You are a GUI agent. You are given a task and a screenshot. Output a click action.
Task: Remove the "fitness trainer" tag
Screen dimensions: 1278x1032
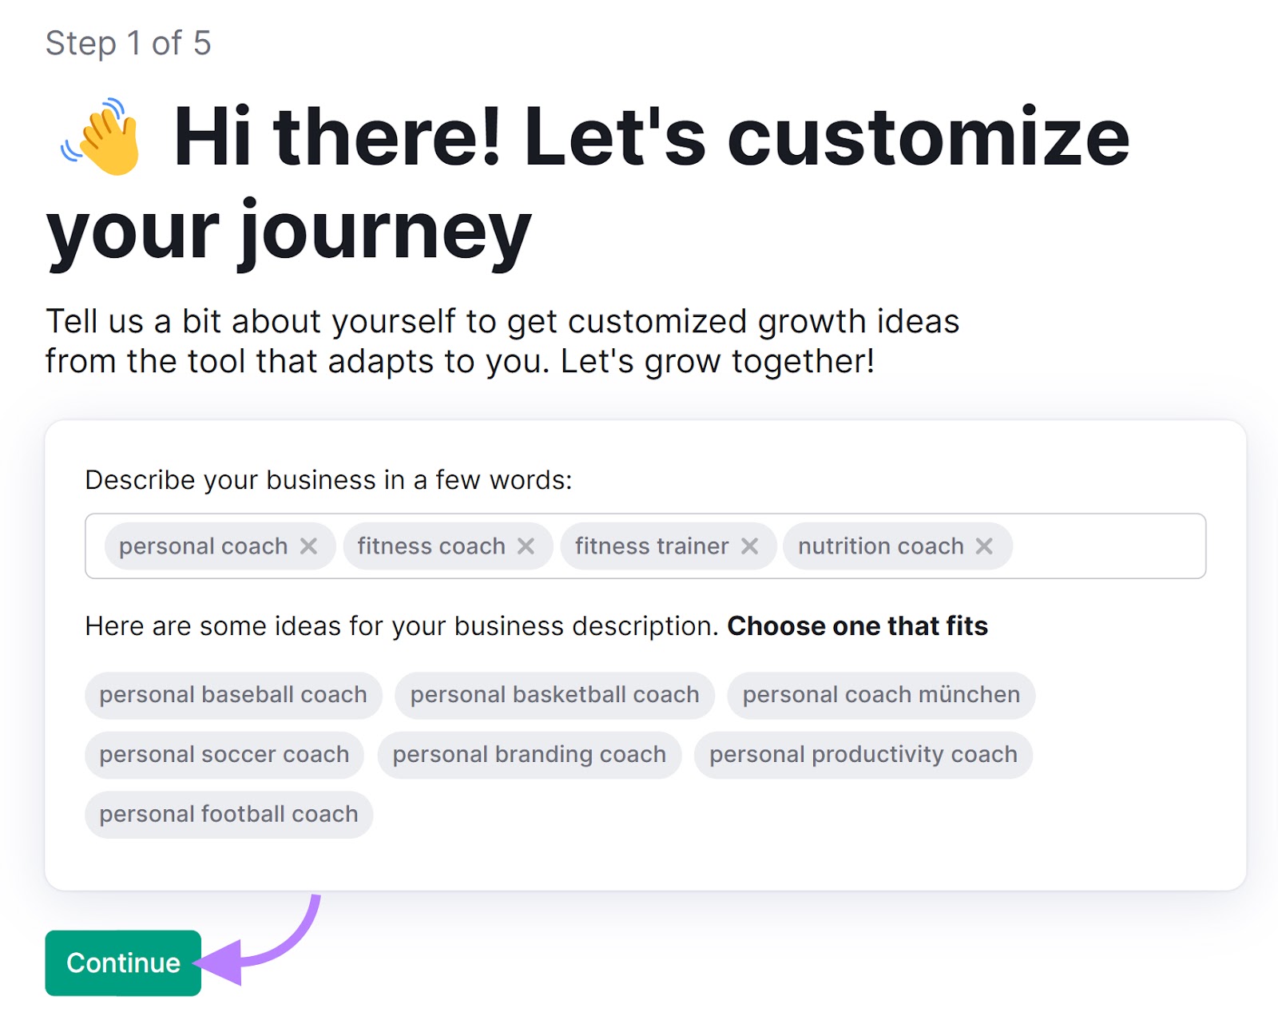(x=750, y=546)
